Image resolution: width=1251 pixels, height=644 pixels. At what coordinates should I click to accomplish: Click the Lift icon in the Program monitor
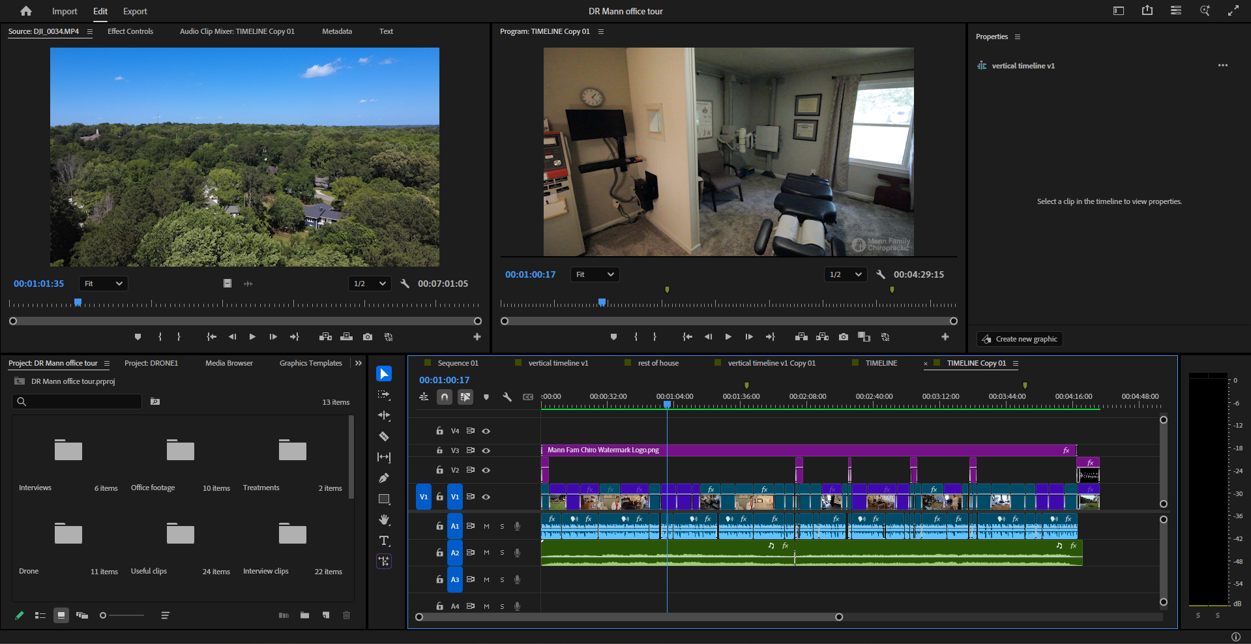(802, 337)
